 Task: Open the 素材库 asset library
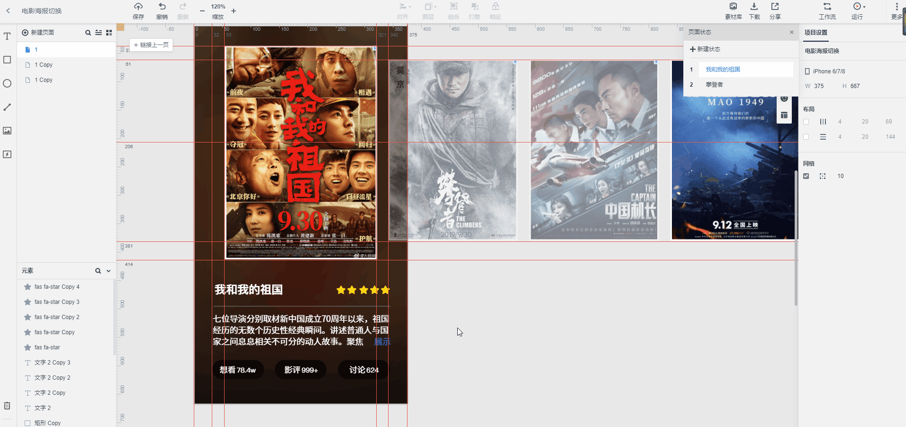(x=733, y=11)
